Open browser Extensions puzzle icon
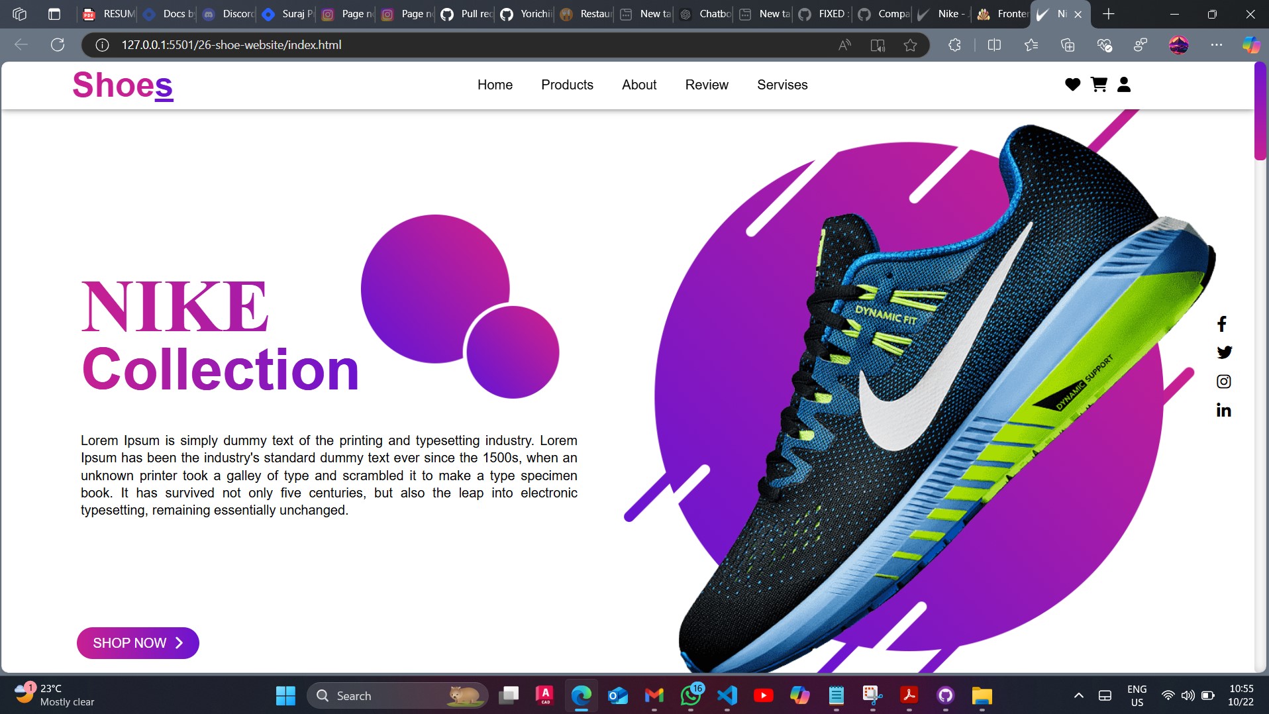The height and width of the screenshot is (714, 1269). (x=954, y=45)
